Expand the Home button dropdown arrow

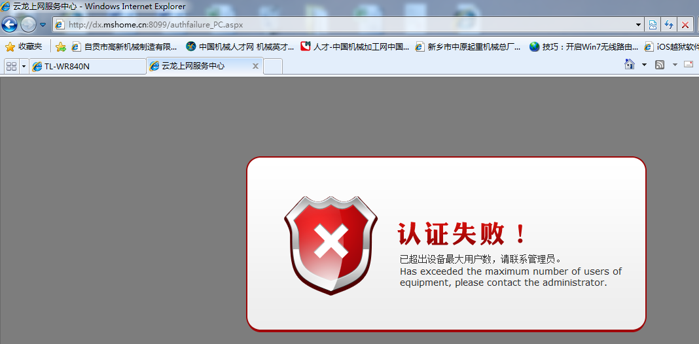[644, 65]
